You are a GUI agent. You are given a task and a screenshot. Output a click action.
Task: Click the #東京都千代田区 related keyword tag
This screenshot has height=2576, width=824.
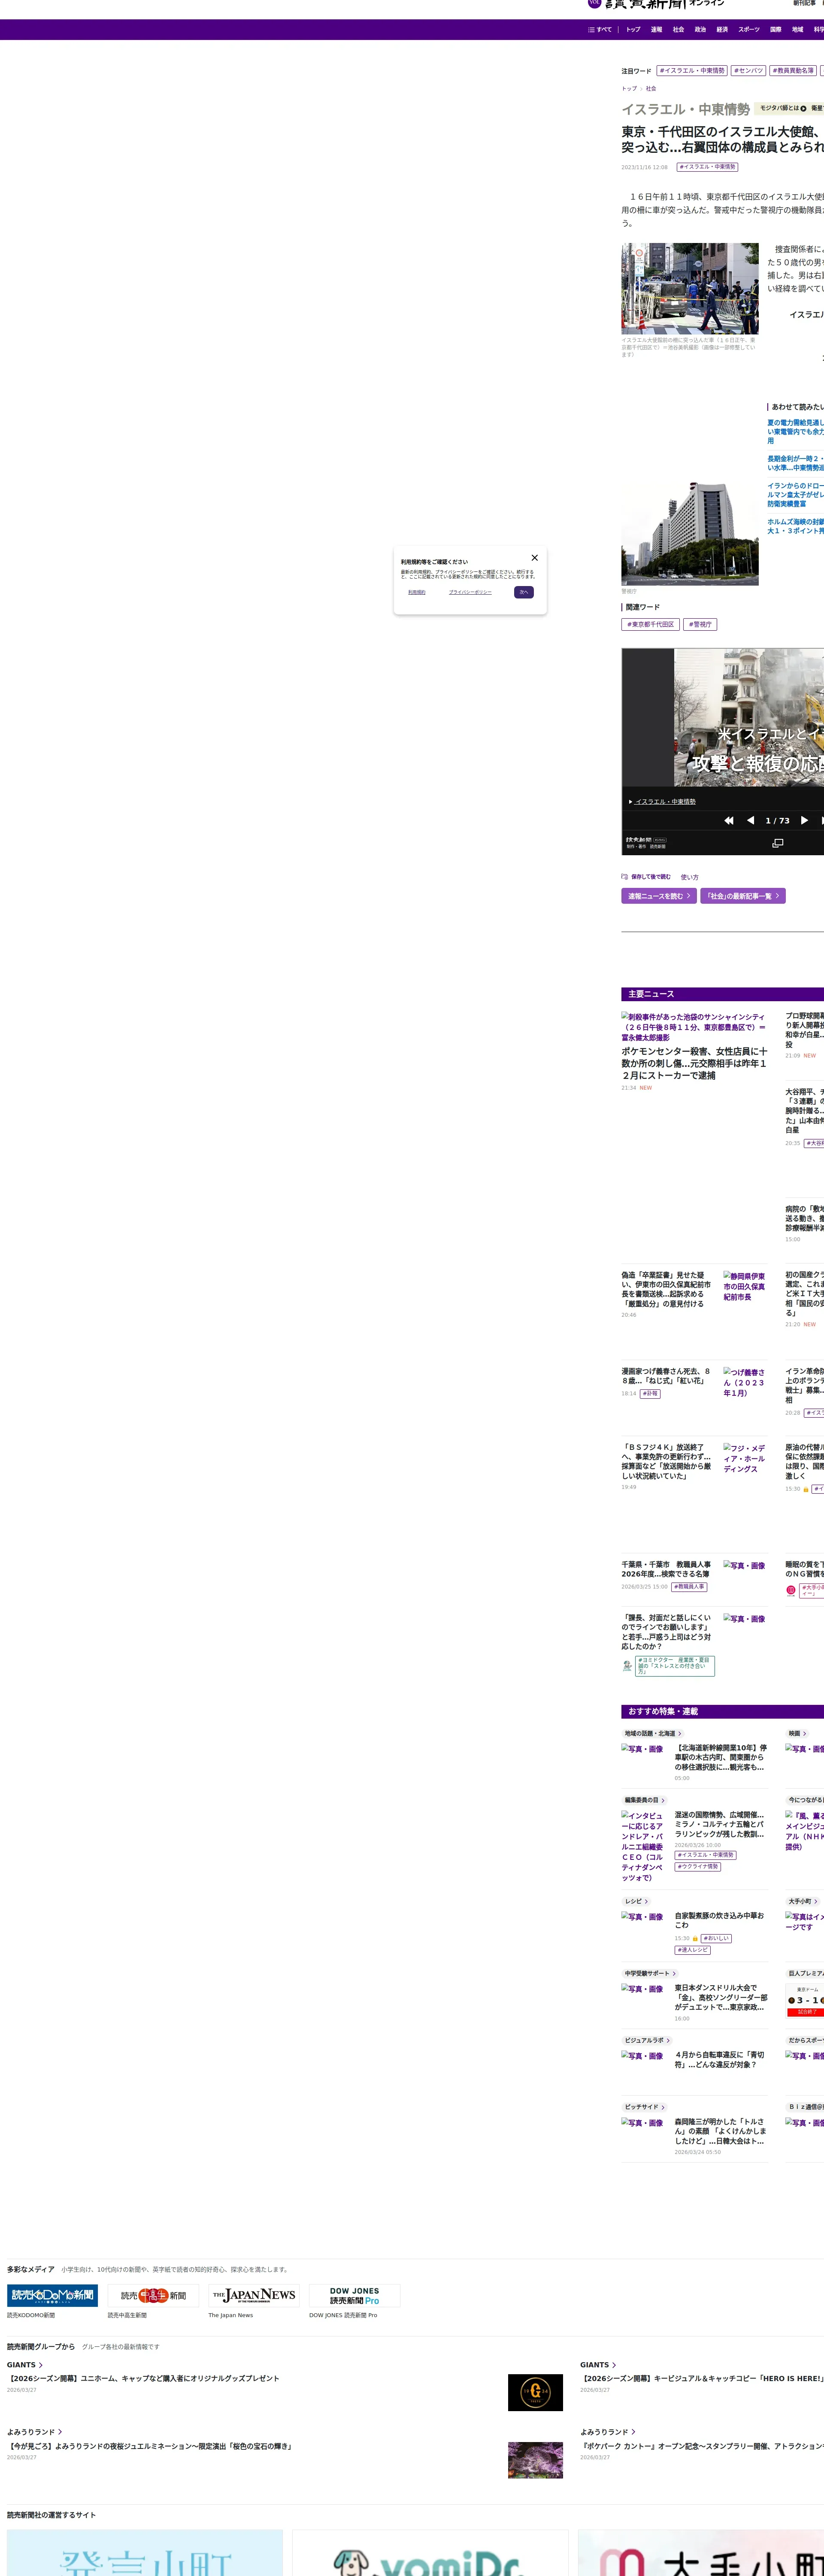[x=650, y=624]
